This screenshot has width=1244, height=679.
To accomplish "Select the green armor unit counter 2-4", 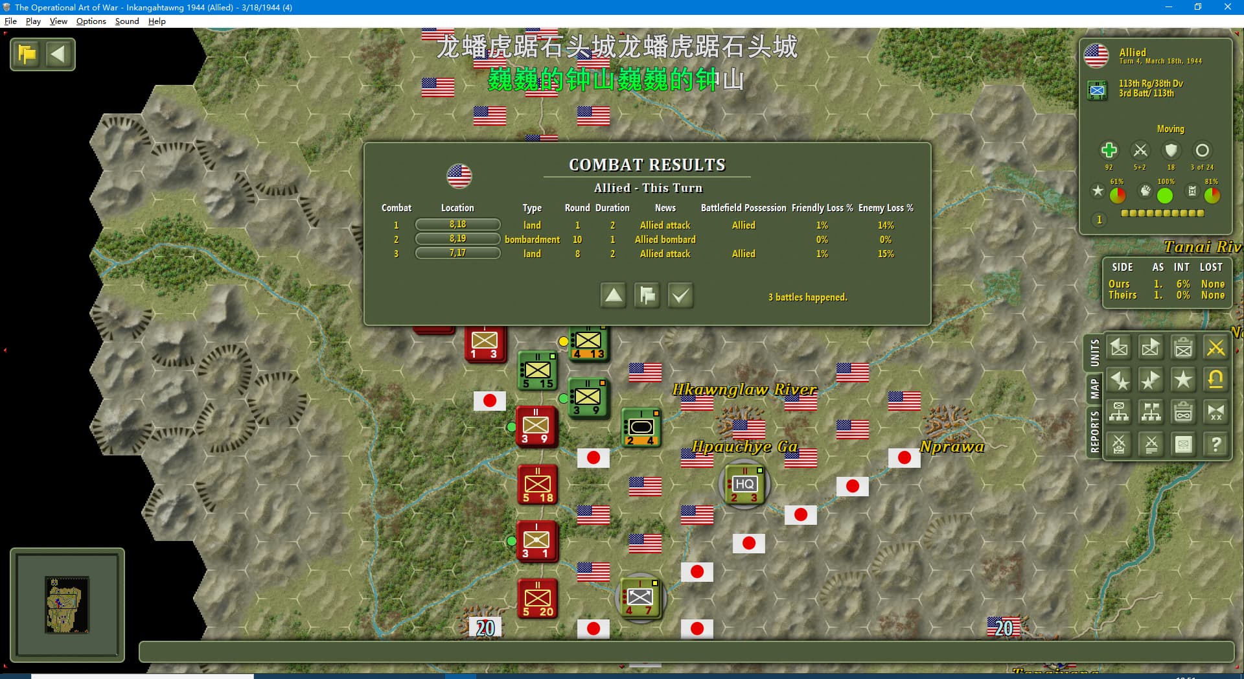I will click(641, 427).
